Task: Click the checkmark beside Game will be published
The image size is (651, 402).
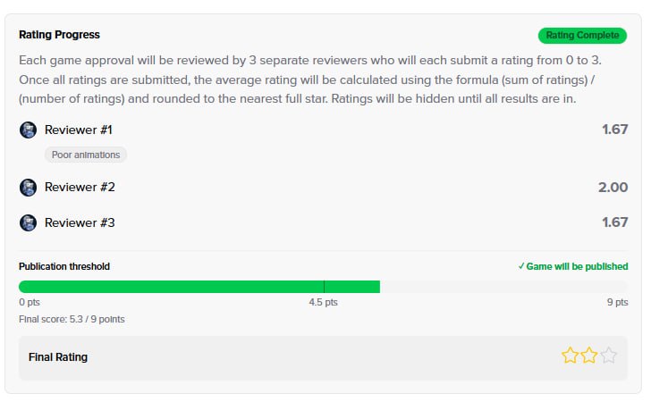Action: tap(521, 267)
